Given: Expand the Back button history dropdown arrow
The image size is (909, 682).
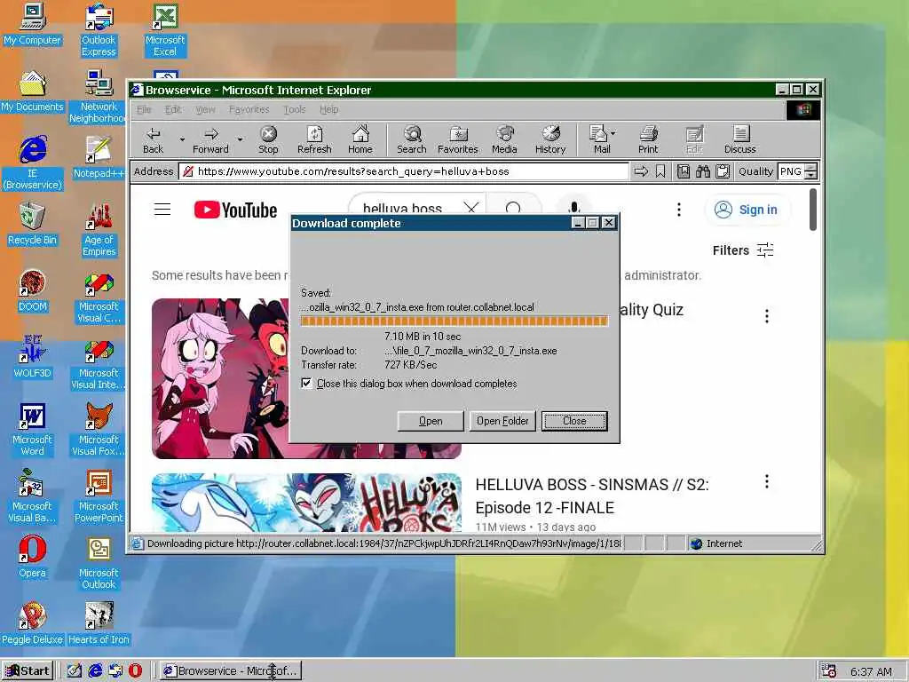Looking at the screenshot, I should tap(182, 139).
